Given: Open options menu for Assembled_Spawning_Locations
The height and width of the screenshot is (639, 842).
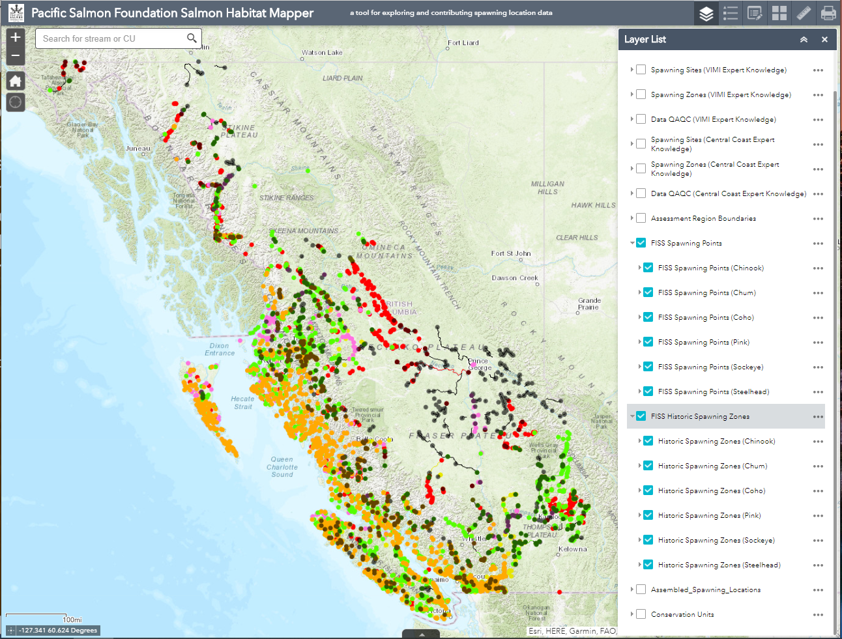Looking at the screenshot, I should pyautogui.click(x=818, y=590).
